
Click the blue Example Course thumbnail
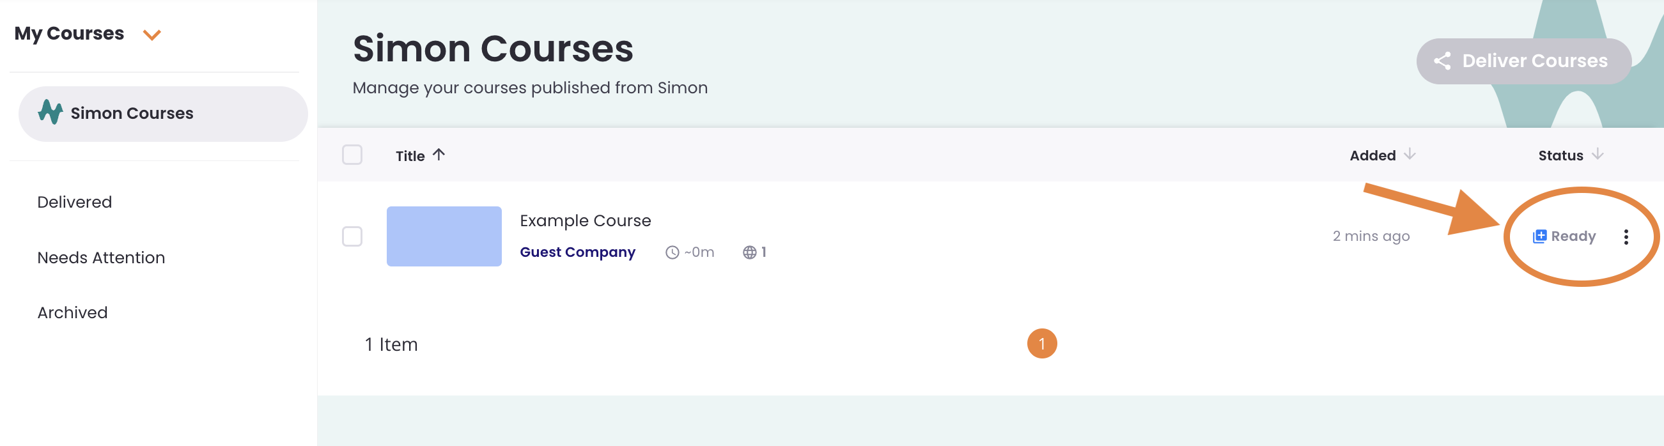(x=444, y=236)
